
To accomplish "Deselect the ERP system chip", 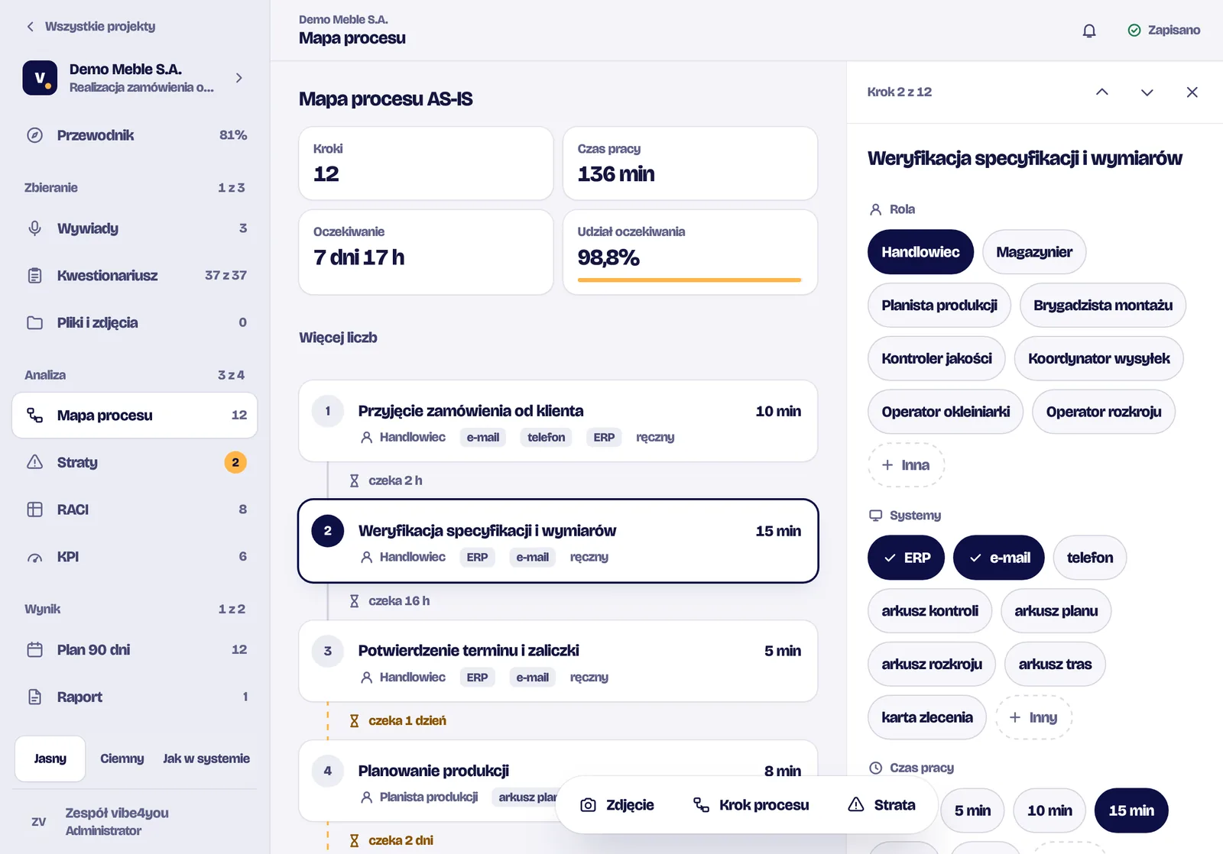I will pos(907,558).
